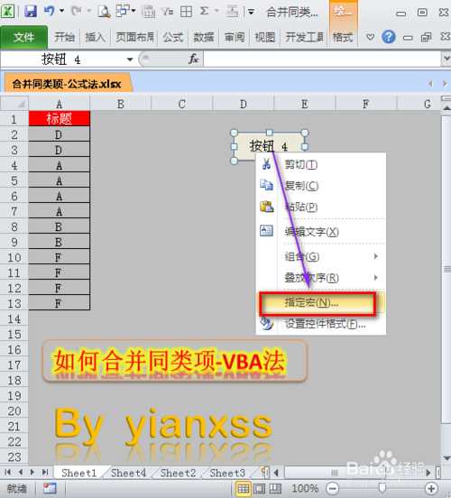Click the zoom level slider
This screenshot has height=498, width=451.
(382, 488)
